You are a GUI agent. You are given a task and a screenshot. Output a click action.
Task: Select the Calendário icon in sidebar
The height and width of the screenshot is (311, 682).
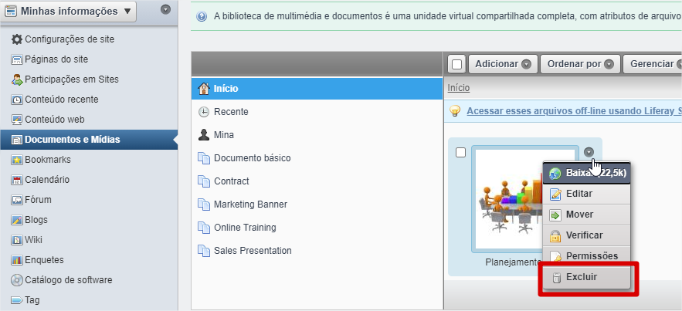17,180
